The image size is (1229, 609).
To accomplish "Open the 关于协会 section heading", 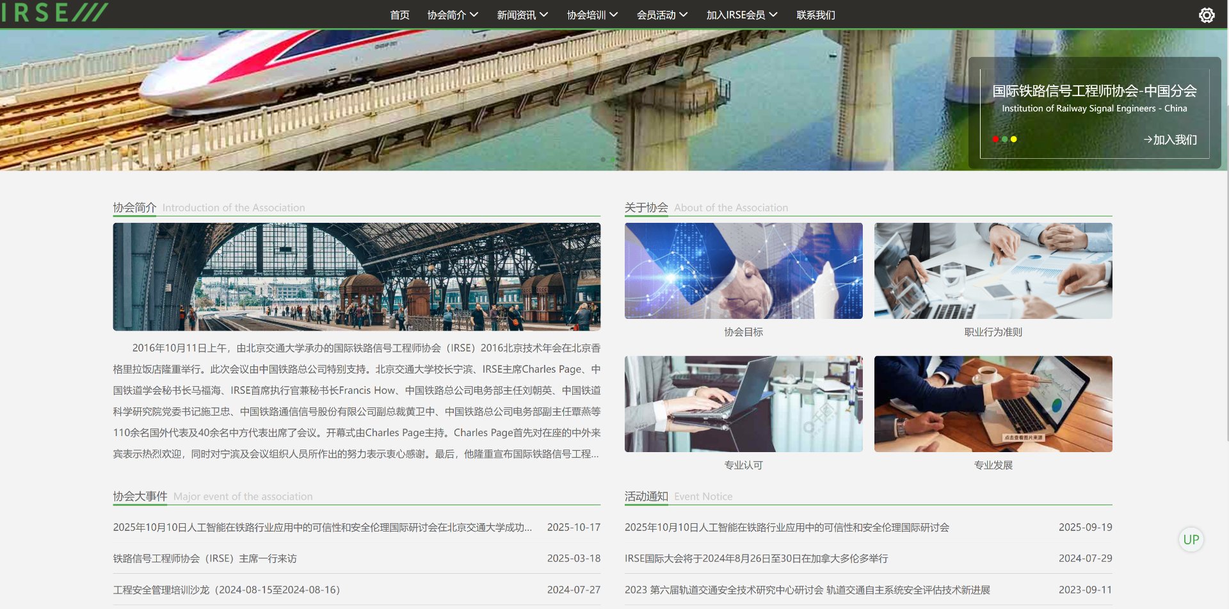I will 647,207.
